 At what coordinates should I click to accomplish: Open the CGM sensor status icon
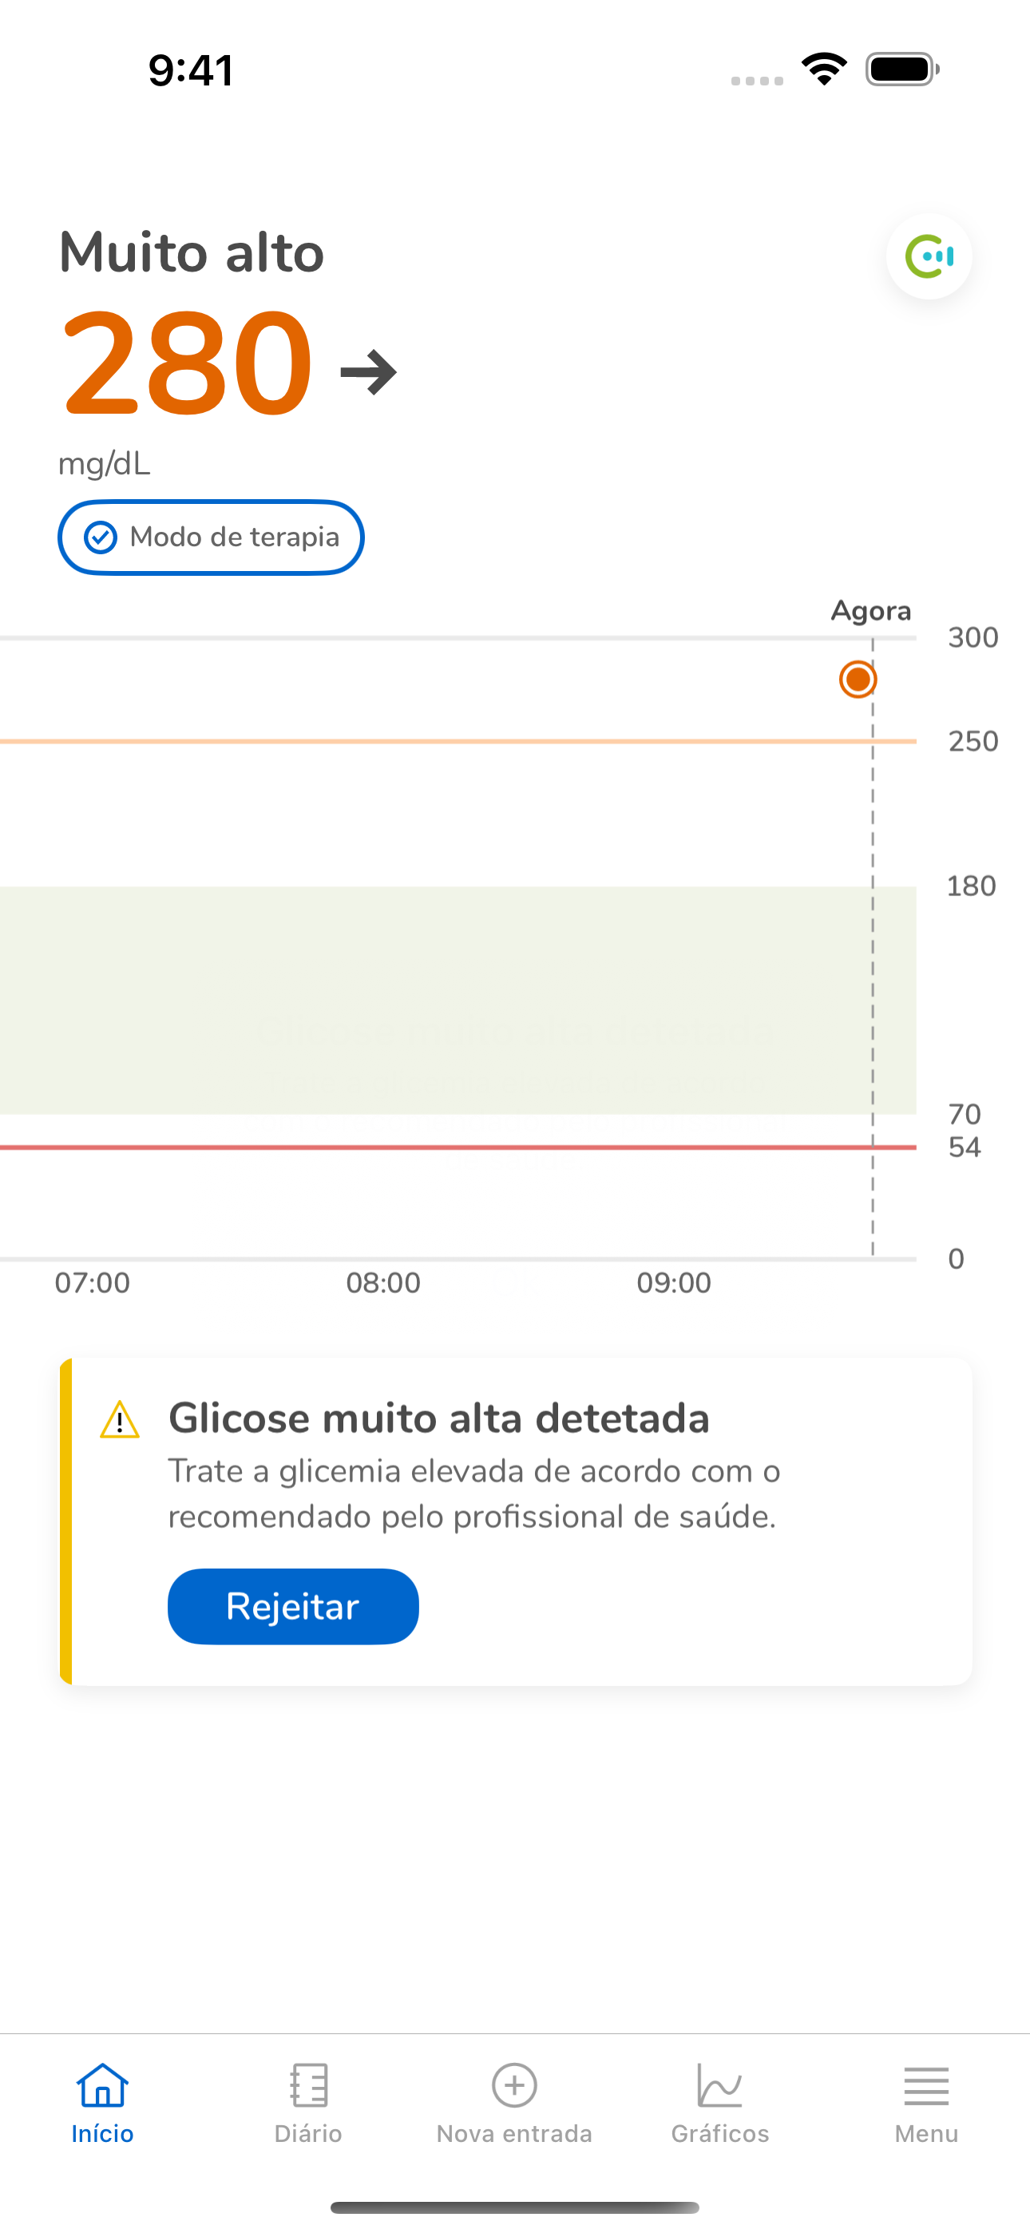929,256
